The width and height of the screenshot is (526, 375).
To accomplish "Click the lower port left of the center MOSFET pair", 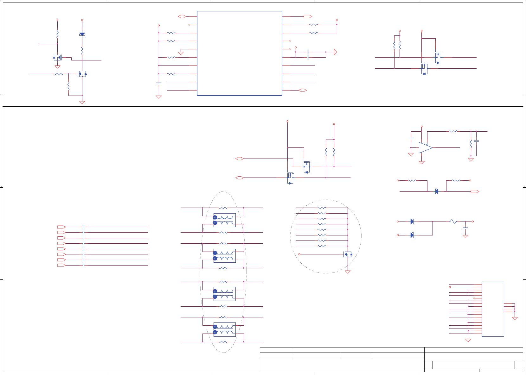I will click(x=240, y=178).
